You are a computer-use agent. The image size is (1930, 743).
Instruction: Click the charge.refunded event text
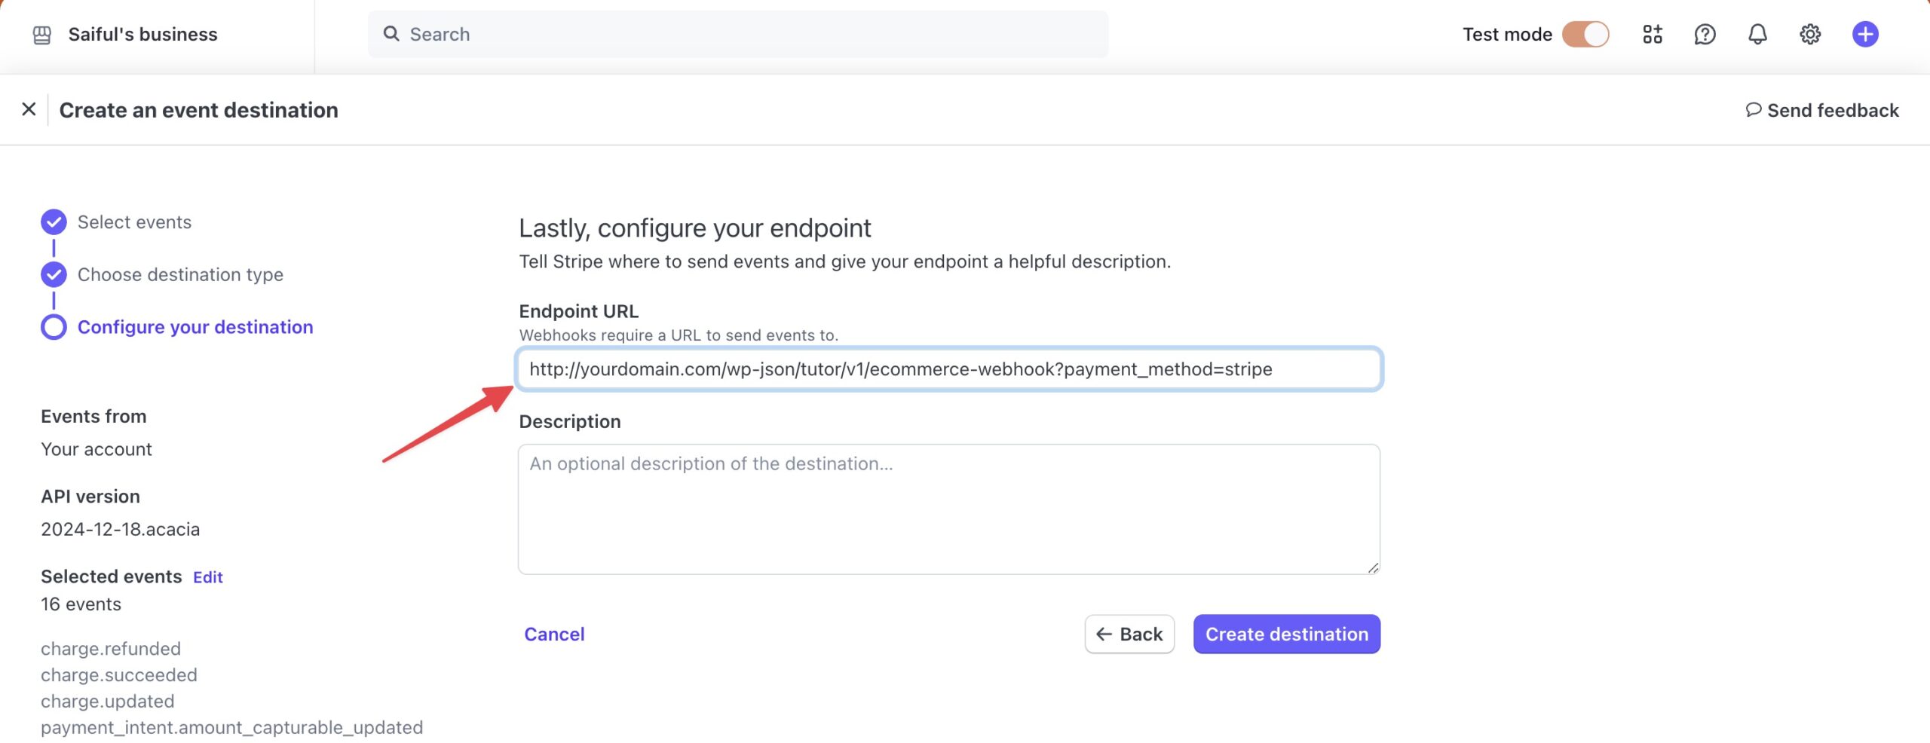(x=111, y=649)
